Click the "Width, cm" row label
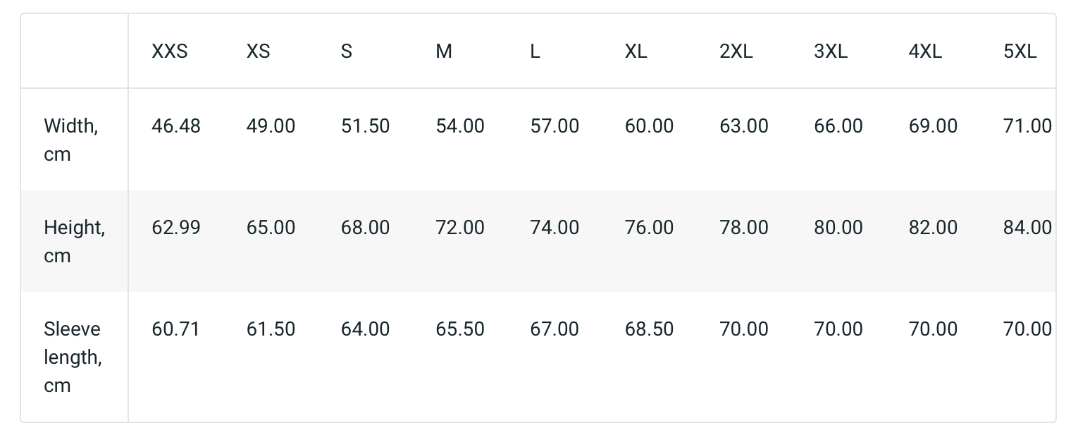Viewport: 1078px width, 447px height. pyautogui.click(x=71, y=140)
